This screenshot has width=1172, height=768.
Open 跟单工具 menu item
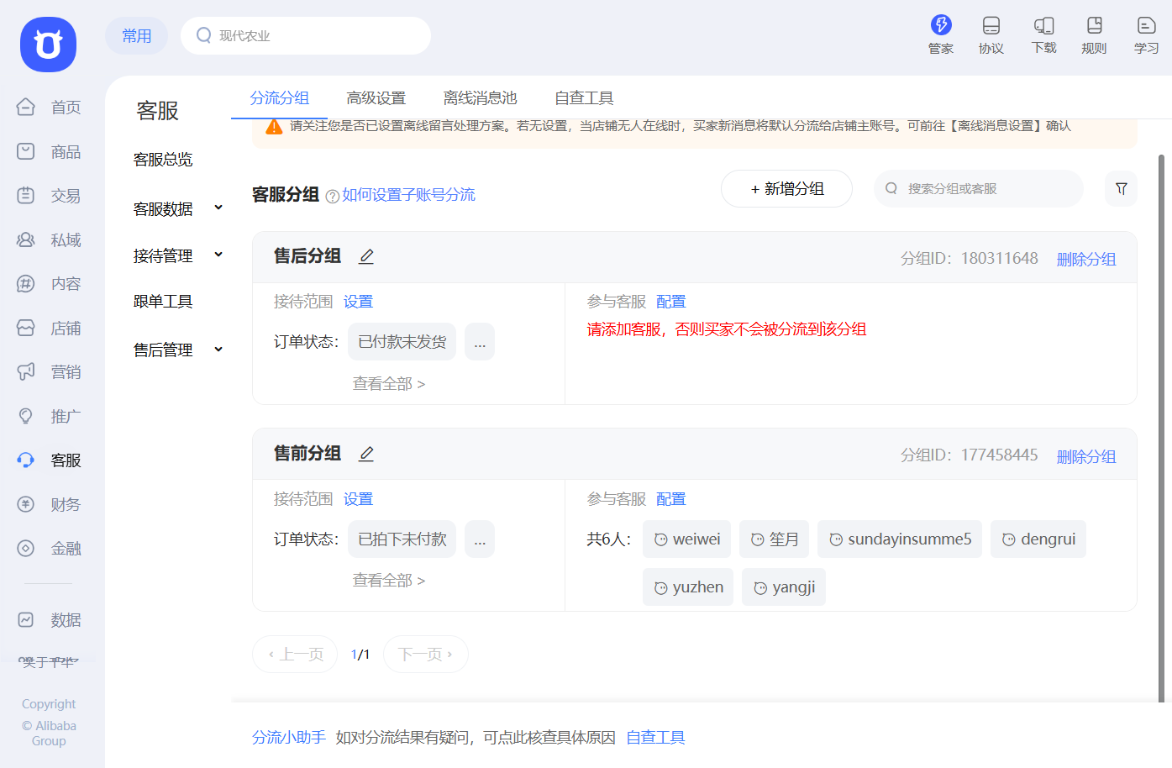163,302
